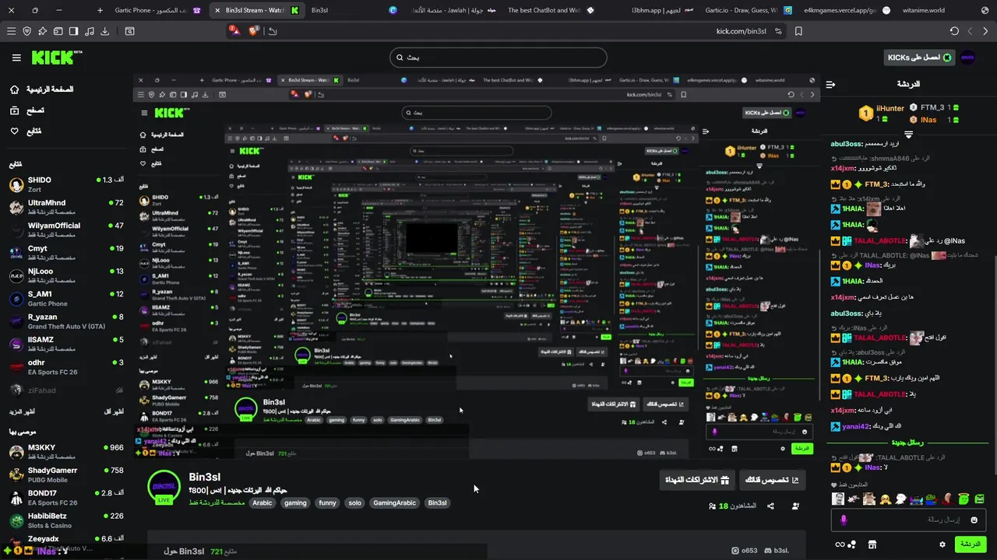Click the Arabic tag
Image resolution: width=997 pixels, height=560 pixels.
(x=262, y=503)
